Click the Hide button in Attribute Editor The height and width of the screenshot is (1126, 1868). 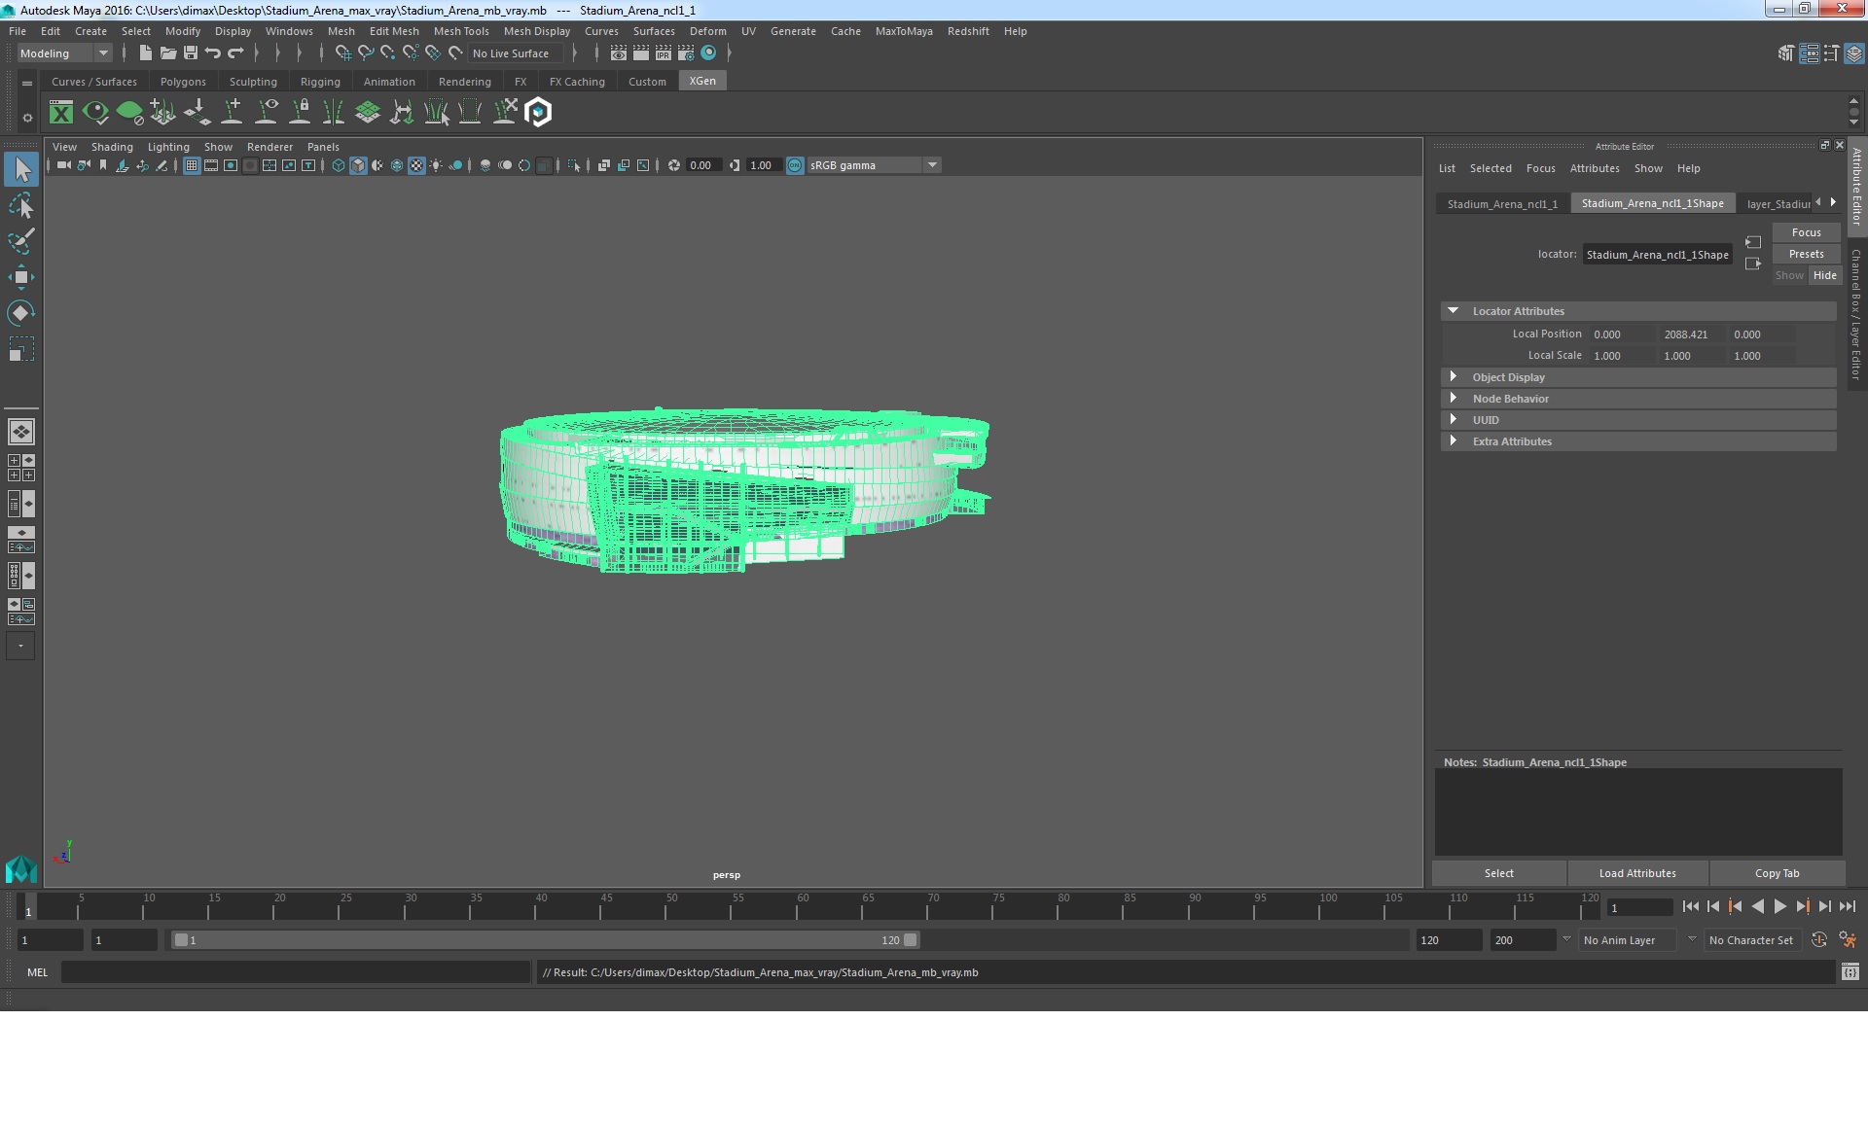[x=1824, y=275]
